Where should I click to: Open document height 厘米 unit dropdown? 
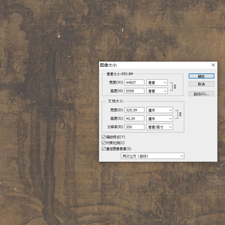tap(160, 118)
